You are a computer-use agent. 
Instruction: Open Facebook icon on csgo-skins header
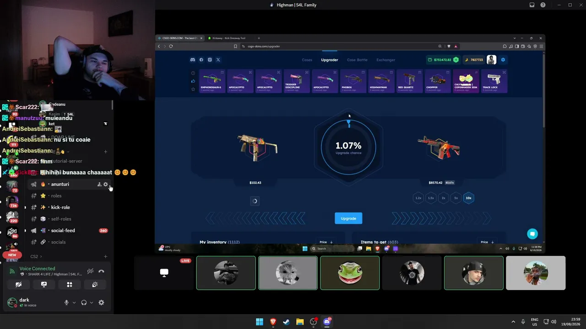click(x=201, y=60)
